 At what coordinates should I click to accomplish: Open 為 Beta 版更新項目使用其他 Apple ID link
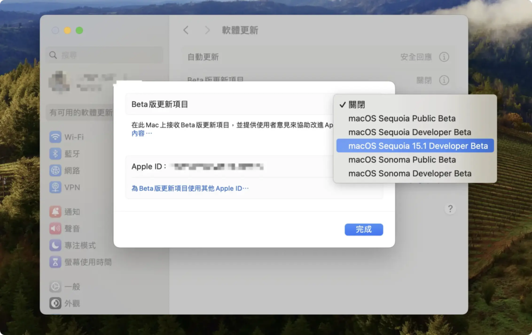[x=190, y=188]
